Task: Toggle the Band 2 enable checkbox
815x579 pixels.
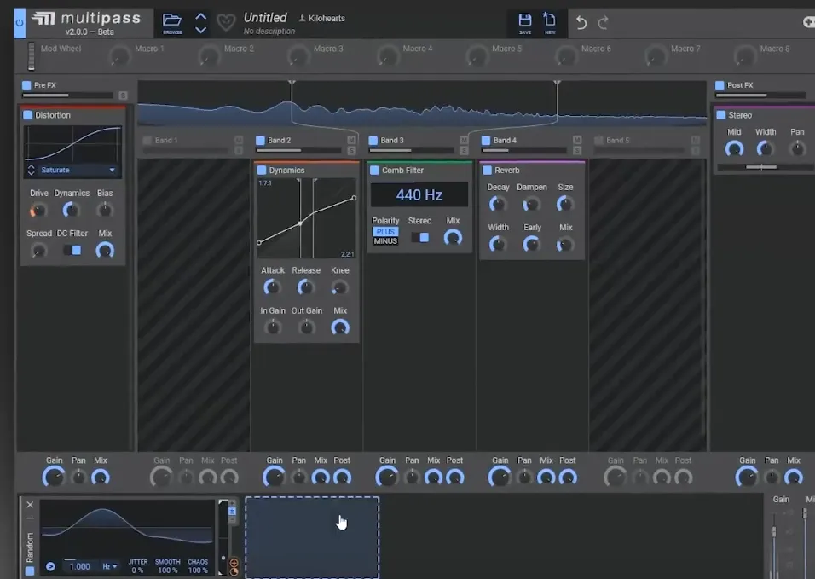Action: pyautogui.click(x=260, y=141)
